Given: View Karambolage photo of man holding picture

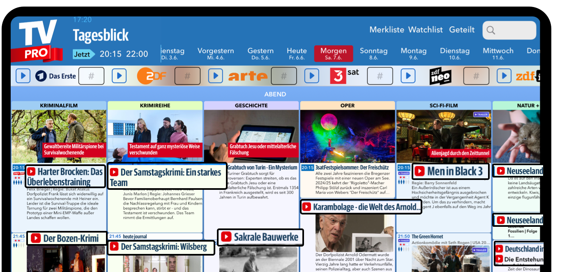Looking at the screenshot, I should [x=354, y=233].
